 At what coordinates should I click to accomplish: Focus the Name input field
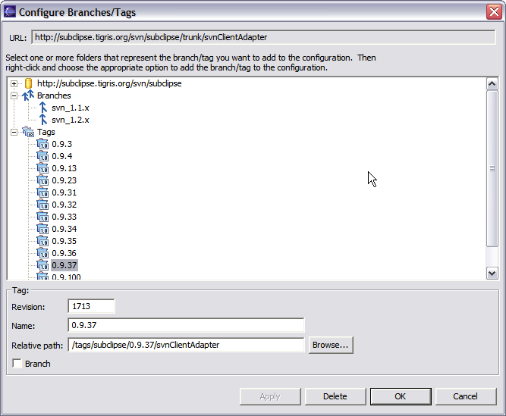click(186, 325)
